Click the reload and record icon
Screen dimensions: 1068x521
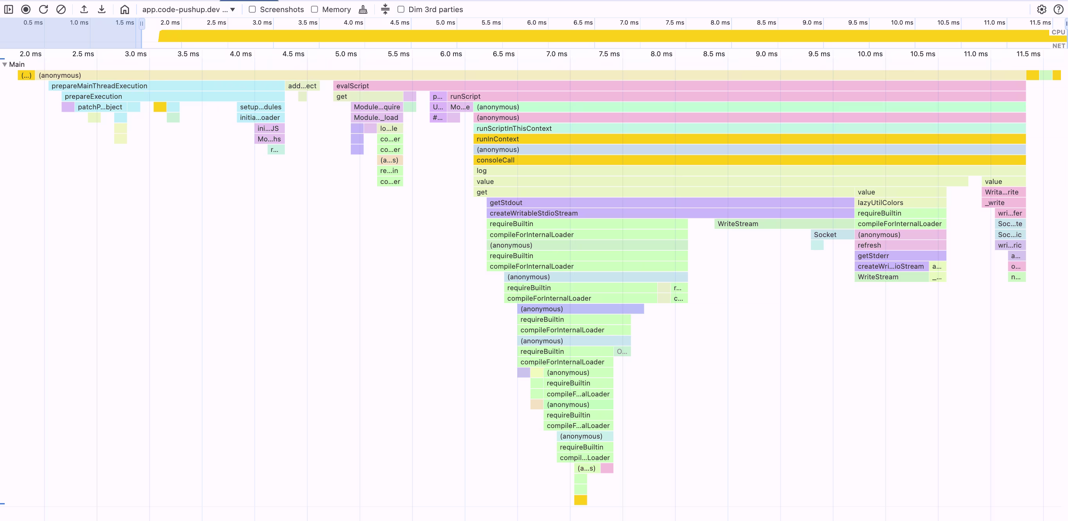click(43, 9)
